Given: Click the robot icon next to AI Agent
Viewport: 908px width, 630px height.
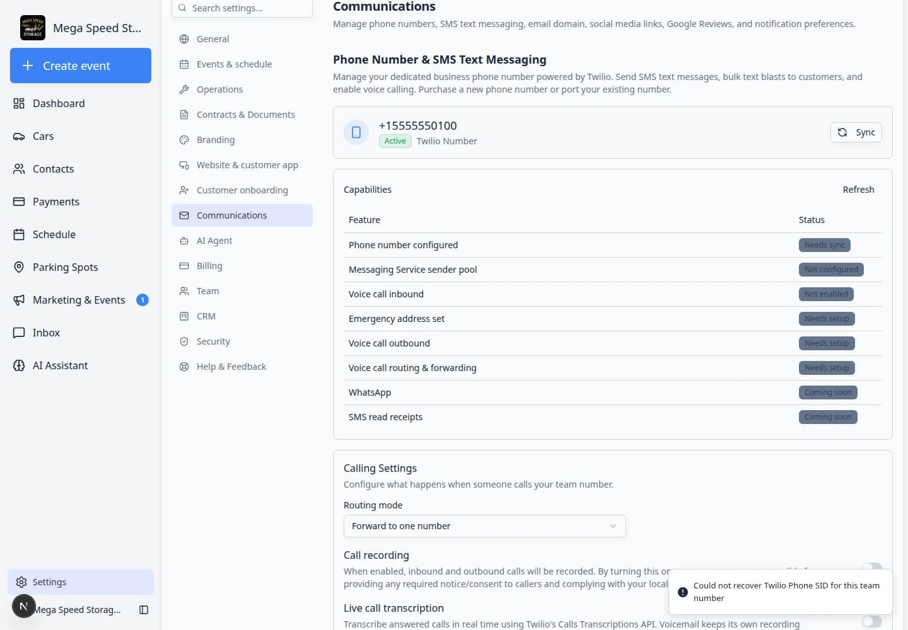Looking at the screenshot, I should (184, 241).
